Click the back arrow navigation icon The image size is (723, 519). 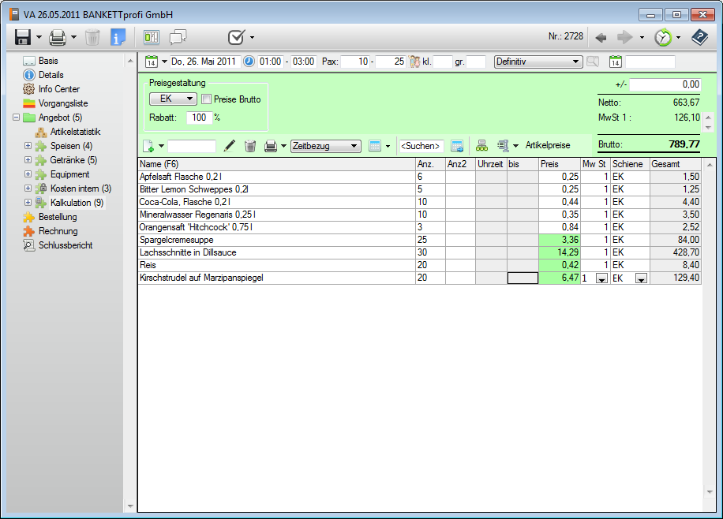point(601,37)
